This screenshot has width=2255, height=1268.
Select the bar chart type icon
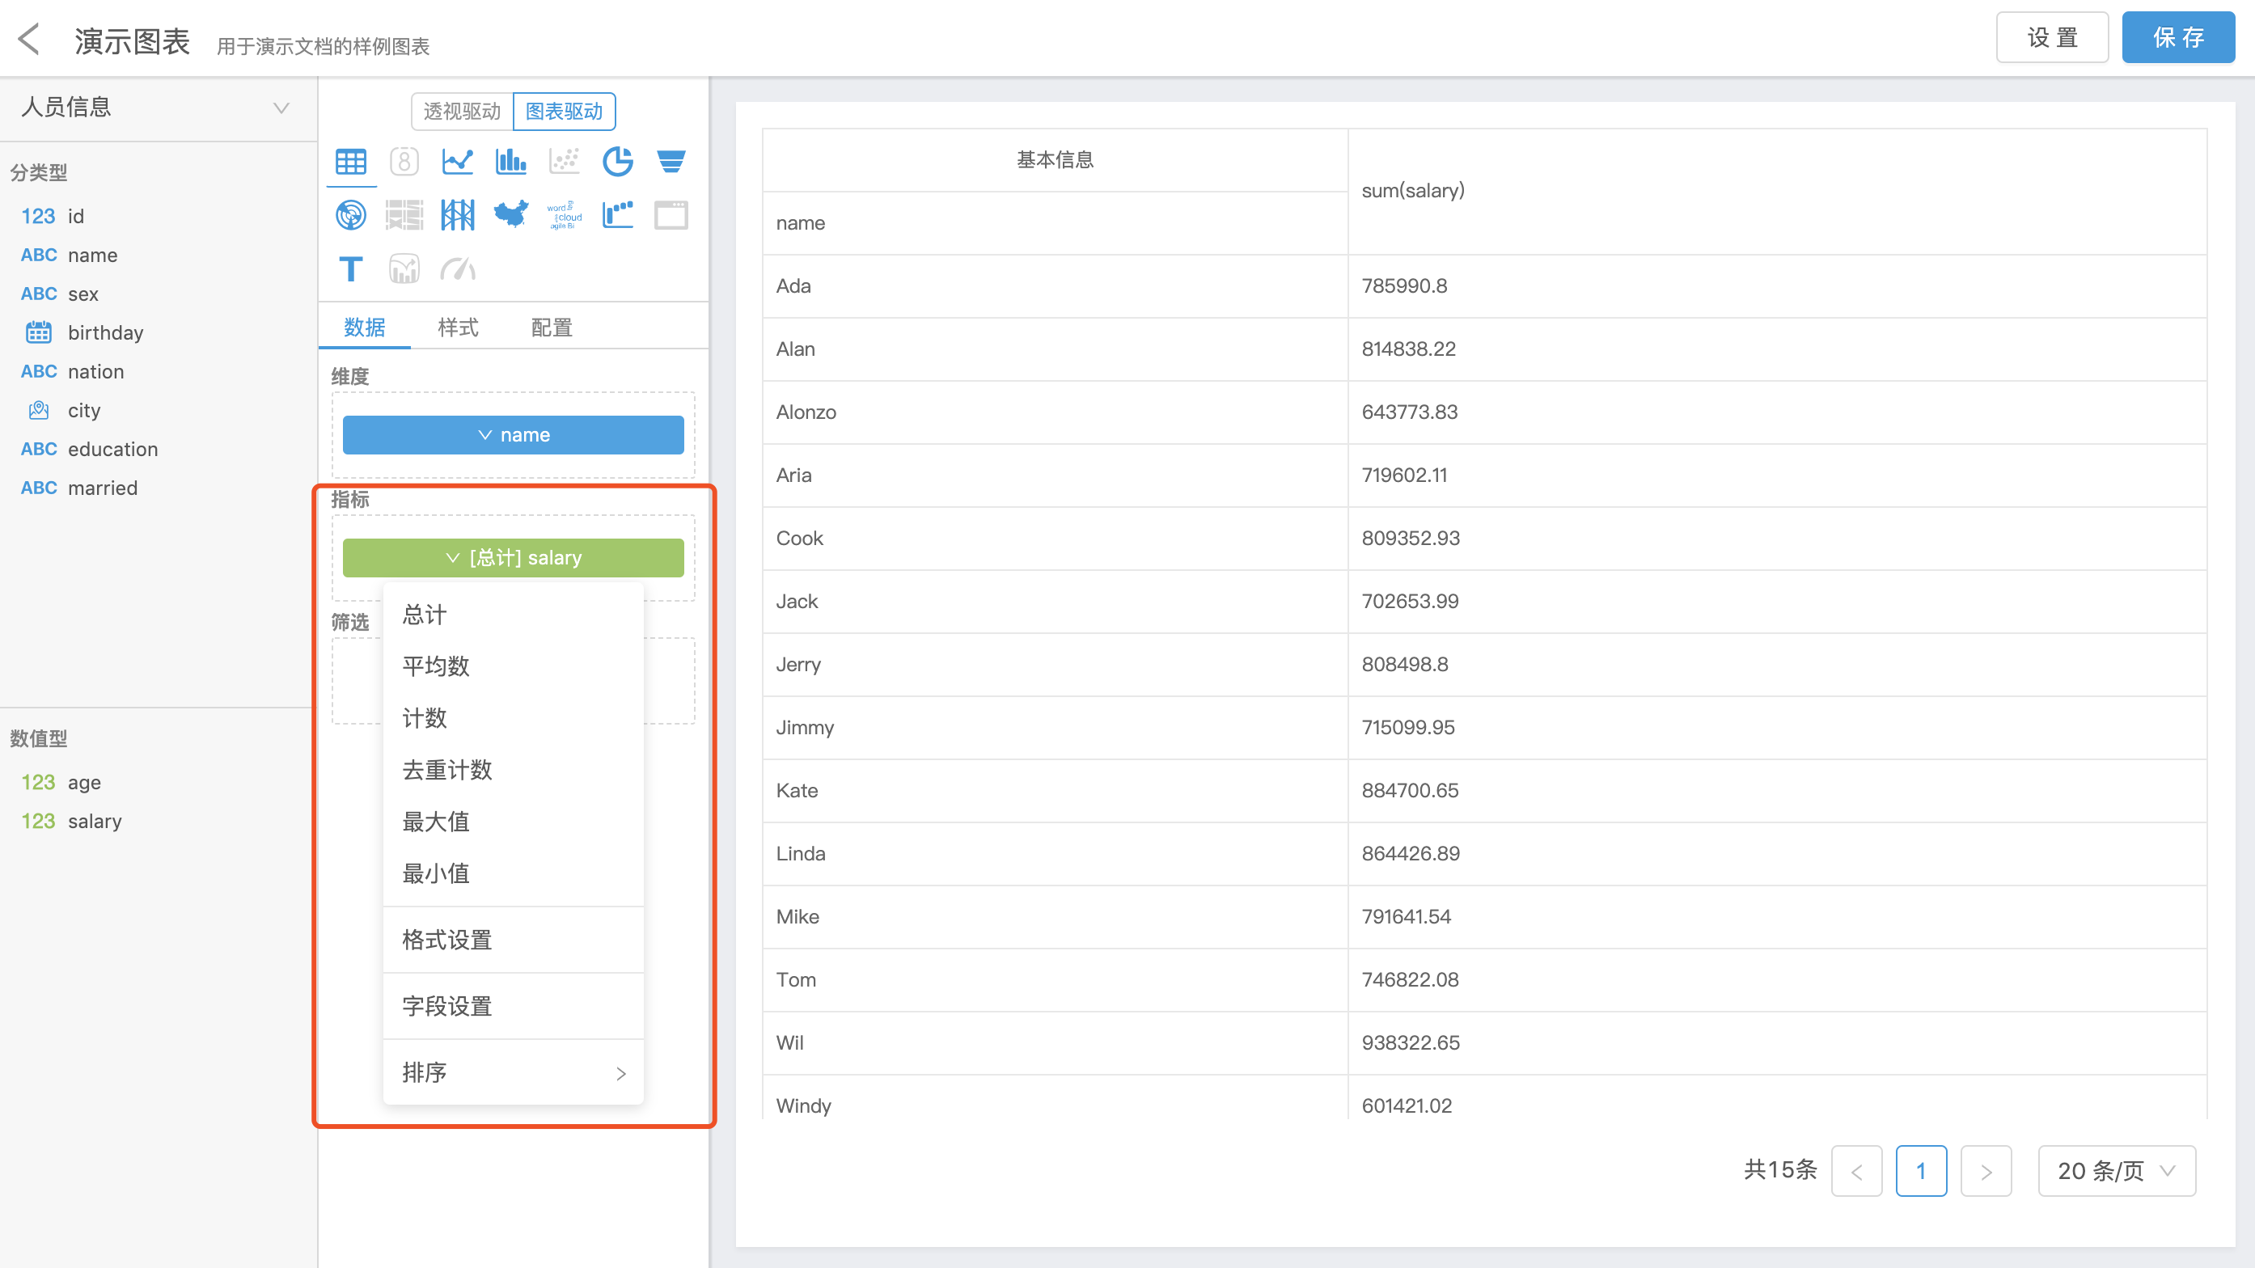tap(510, 161)
